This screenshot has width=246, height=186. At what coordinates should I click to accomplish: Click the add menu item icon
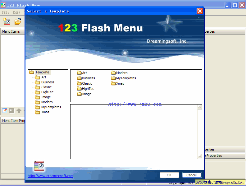[x=5, y=111]
